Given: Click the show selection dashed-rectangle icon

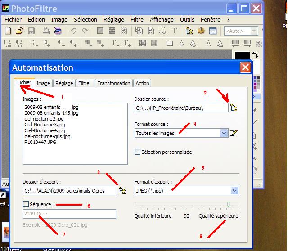Looking at the screenshot, I should (162, 31).
